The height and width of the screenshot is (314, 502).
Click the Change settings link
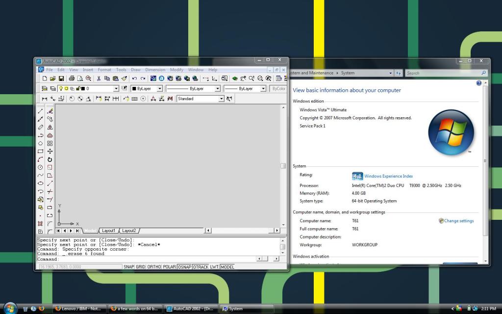point(459,221)
